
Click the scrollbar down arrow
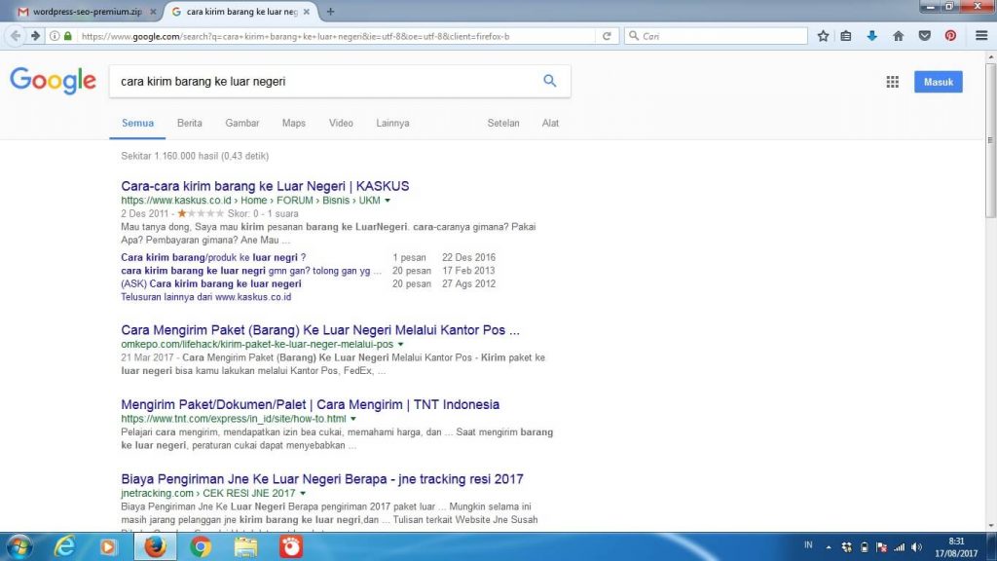990,526
